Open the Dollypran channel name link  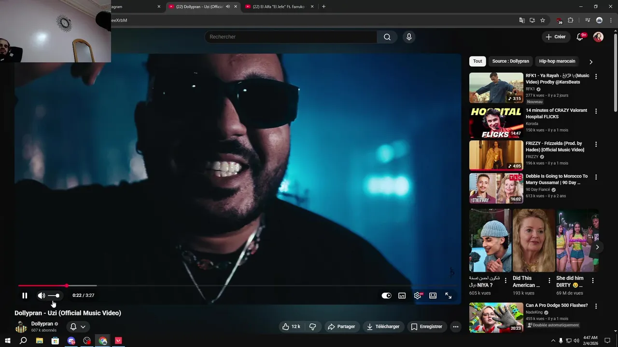(x=42, y=324)
